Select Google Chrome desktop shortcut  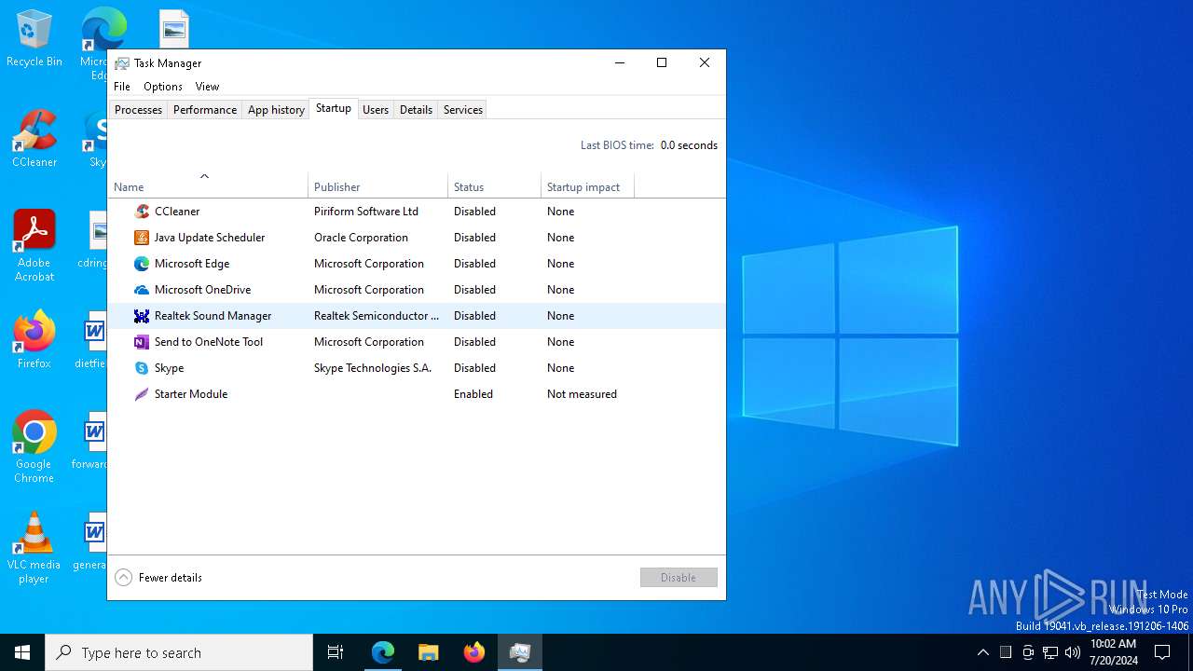[34, 447]
